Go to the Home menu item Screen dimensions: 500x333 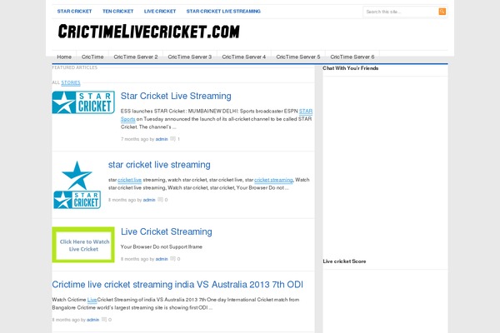[64, 57]
